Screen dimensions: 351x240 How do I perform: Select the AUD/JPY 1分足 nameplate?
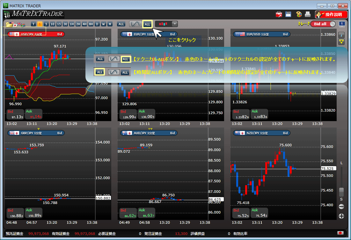(149, 133)
